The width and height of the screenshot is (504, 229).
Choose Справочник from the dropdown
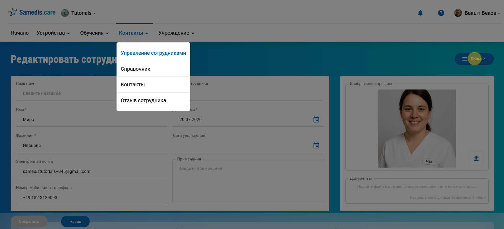[135, 69]
